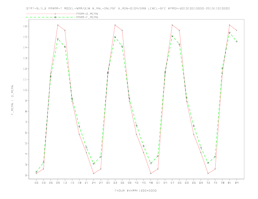Screen dimensions: 258x199
Task: Click x-axis tick label 42
Action: click(136, 183)
